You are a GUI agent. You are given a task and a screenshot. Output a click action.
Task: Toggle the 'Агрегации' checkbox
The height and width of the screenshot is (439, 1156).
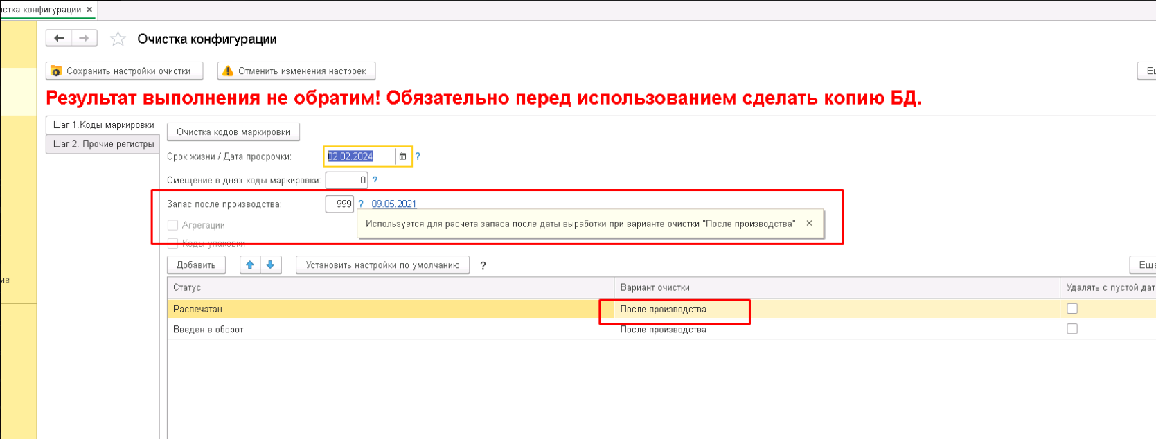coord(173,225)
